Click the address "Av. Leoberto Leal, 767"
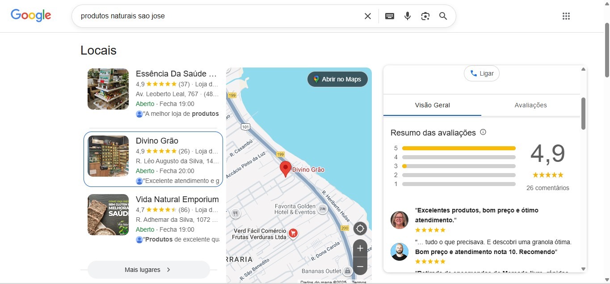 pos(167,94)
